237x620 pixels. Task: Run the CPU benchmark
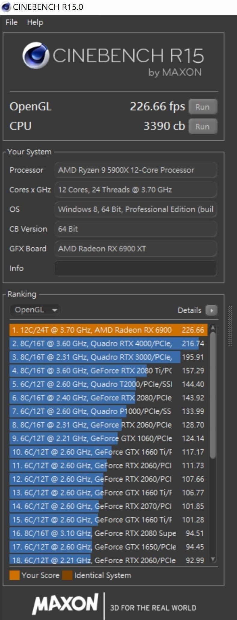pyautogui.click(x=202, y=126)
